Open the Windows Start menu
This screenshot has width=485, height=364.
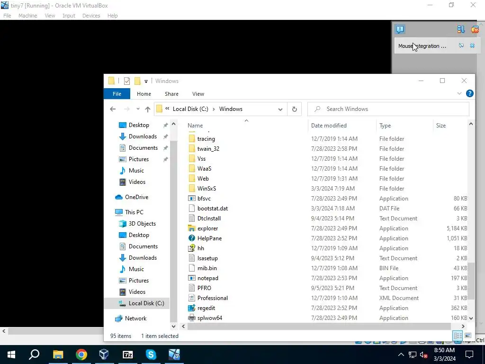[x=11, y=355]
